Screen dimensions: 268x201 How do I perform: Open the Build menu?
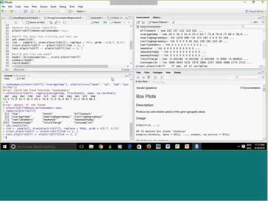pos(54,7)
